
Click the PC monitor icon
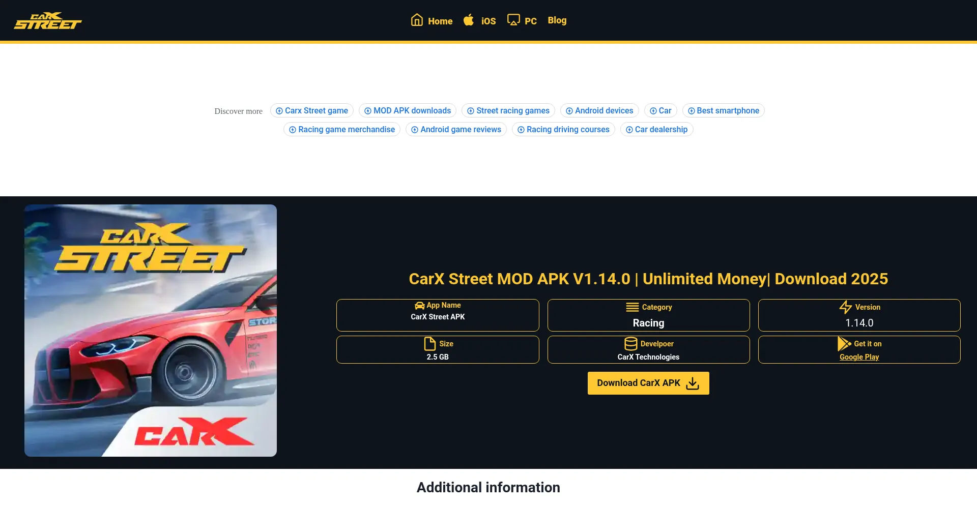(513, 20)
